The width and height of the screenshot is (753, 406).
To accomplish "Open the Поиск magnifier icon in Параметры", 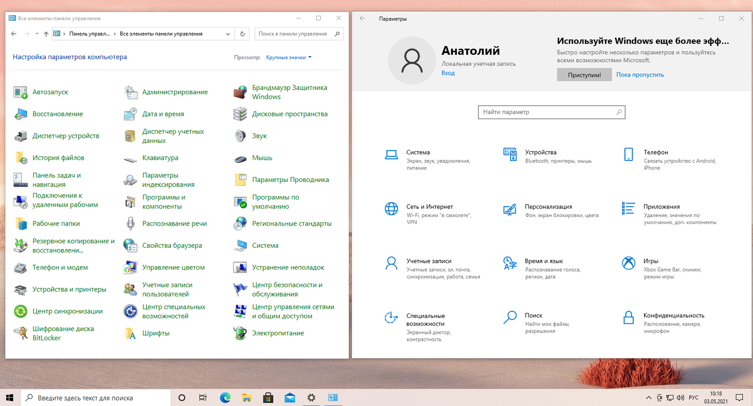I will [x=510, y=317].
